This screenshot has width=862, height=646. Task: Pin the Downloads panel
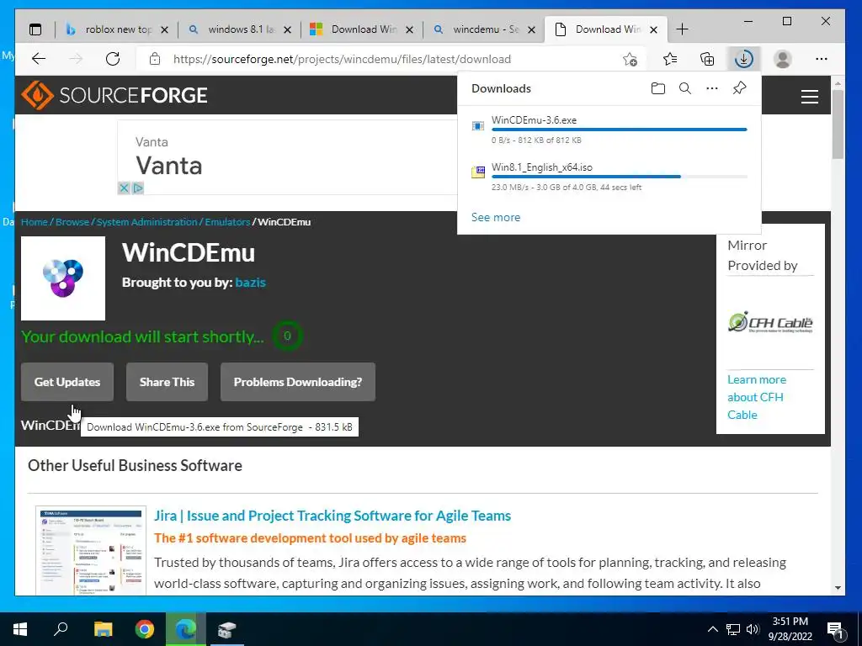click(x=739, y=88)
